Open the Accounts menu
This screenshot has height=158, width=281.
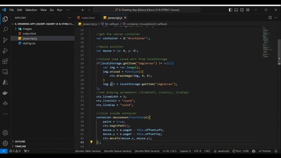[x=5, y=133]
